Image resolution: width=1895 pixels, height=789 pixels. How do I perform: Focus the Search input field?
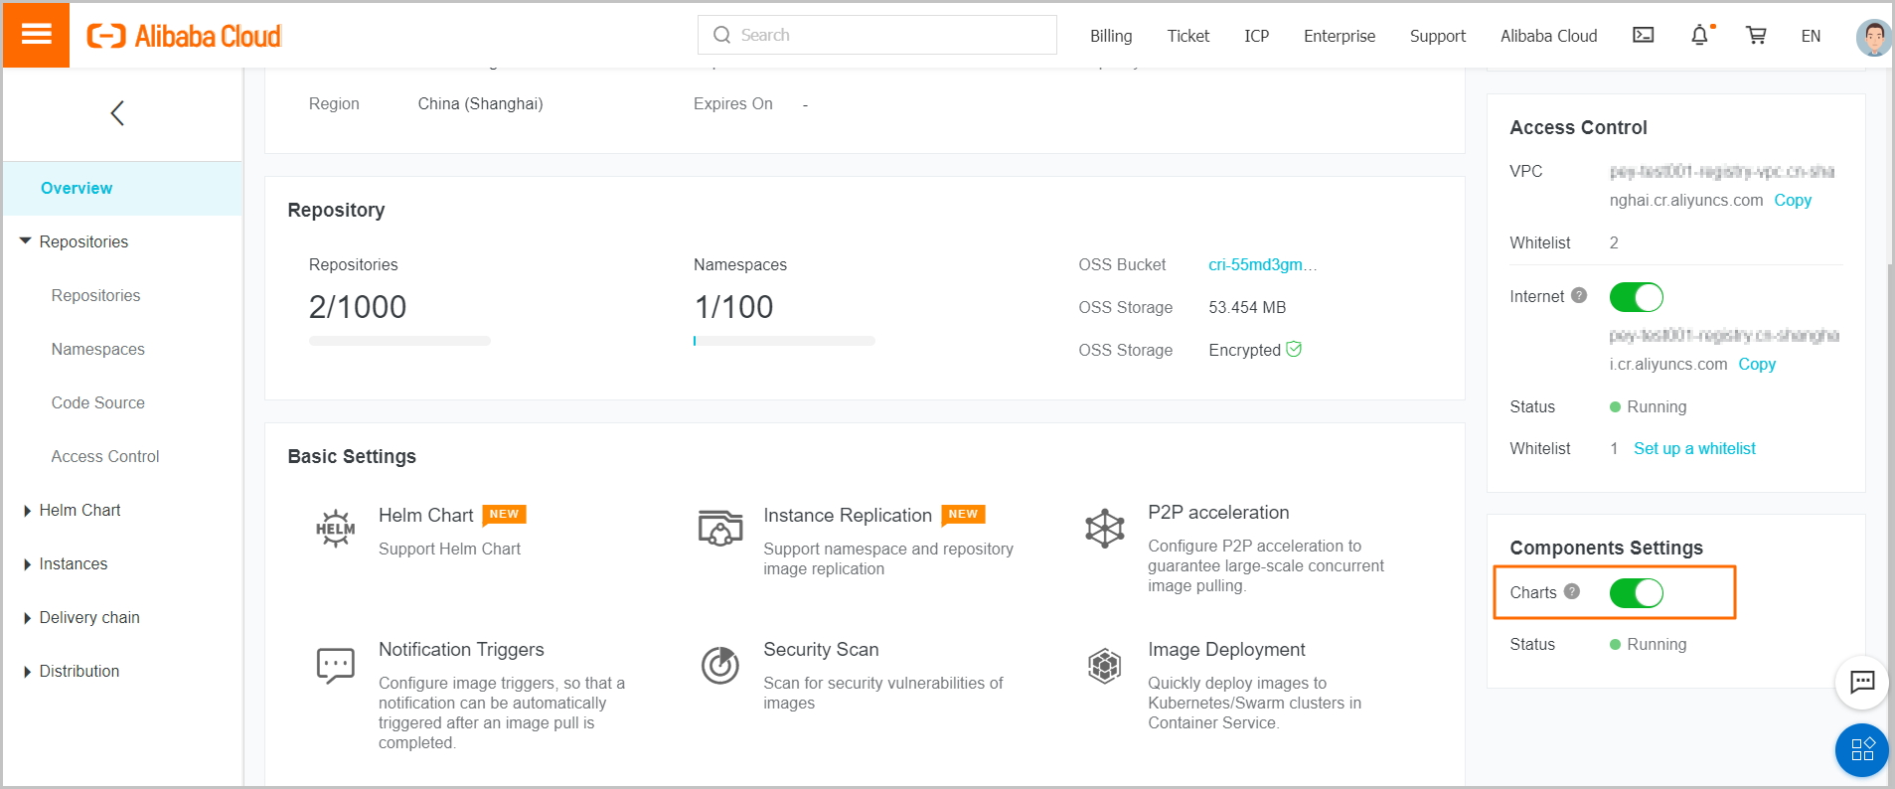pyautogui.click(x=877, y=35)
